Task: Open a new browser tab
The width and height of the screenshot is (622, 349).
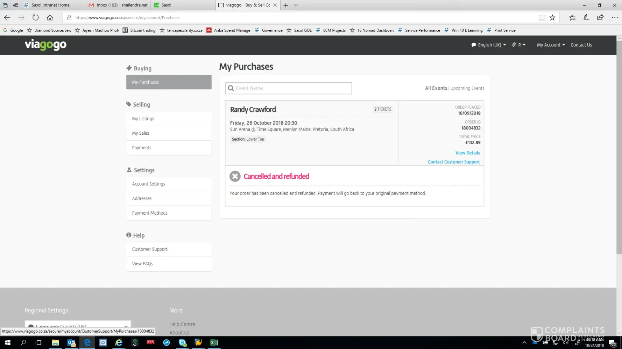Action: tap(286, 5)
